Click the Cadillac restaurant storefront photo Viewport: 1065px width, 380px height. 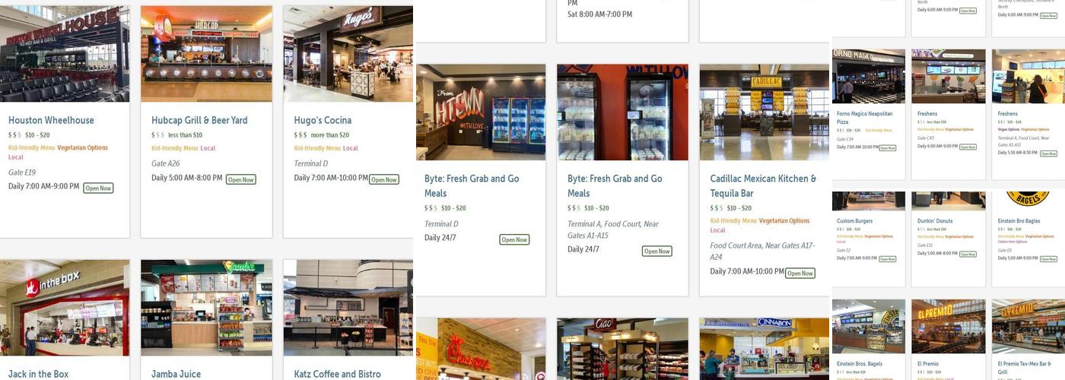(764, 112)
